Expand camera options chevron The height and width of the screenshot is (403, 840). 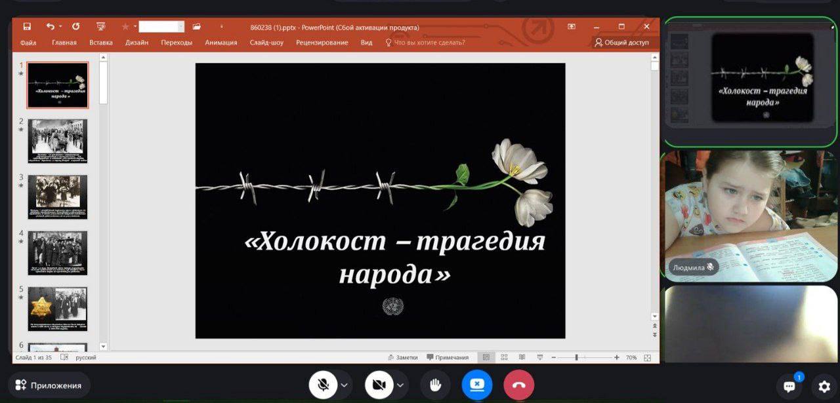pos(400,385)
